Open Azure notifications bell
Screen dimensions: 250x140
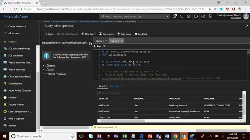175,16
